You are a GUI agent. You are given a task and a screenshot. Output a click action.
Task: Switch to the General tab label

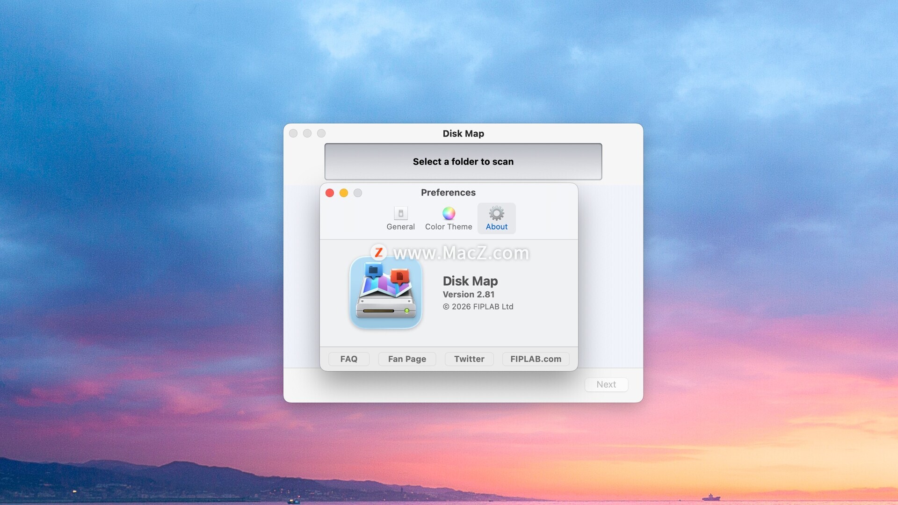(400, 227)
